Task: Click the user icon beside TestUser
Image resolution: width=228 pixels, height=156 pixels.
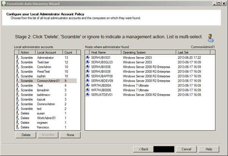Action: pos(17,62)
